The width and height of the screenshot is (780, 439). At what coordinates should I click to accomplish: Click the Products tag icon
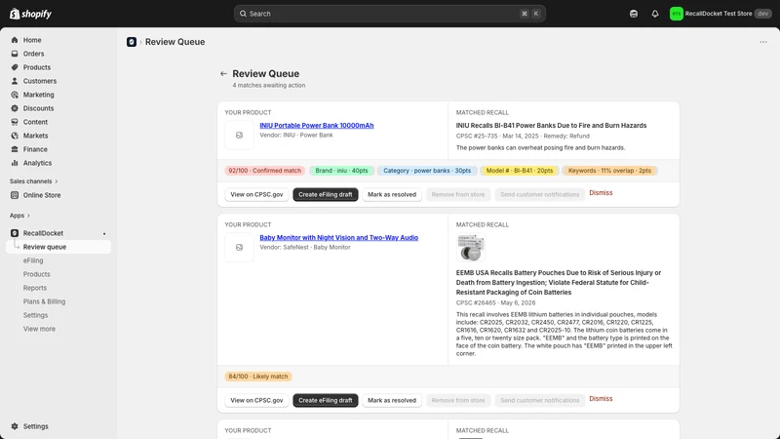point(15,67)
